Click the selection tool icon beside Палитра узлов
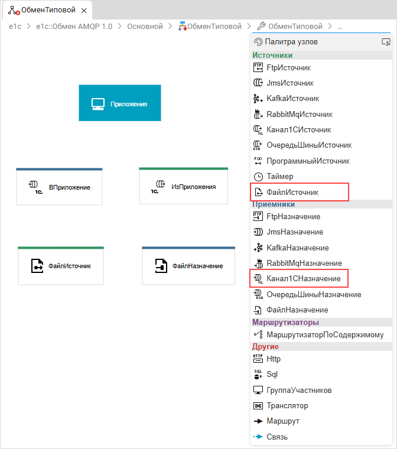Viewport: 397px width, 449px height. point(386,42)
